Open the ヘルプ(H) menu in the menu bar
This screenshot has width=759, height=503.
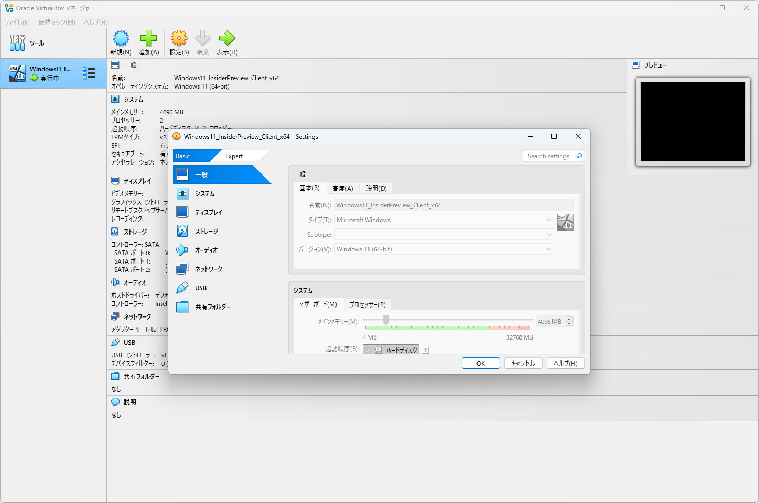tap(96, 22)
